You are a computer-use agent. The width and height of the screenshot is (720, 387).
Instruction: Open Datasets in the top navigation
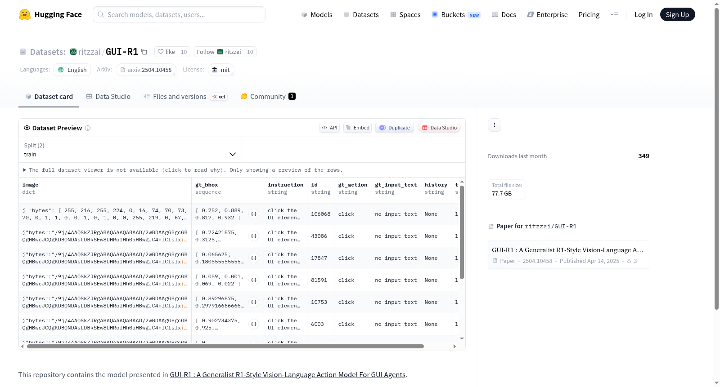tap(361, 14)
